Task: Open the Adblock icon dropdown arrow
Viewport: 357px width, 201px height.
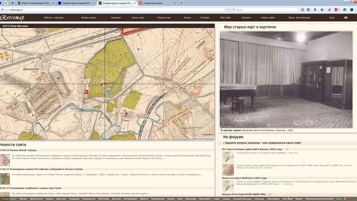Action: click(x=339, y=10)
